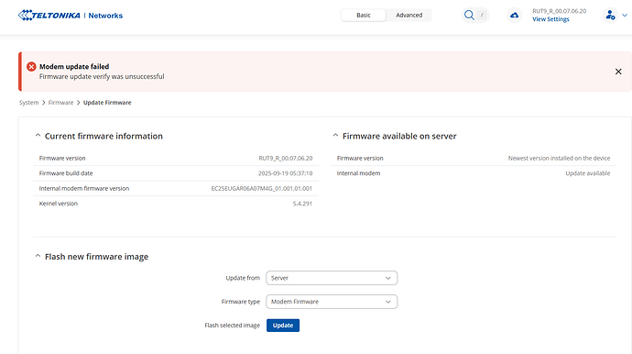The height and width of the screenshot is (354, 632).
Task: Click Internal modem label under server firmware
Action: pos(358,173)
